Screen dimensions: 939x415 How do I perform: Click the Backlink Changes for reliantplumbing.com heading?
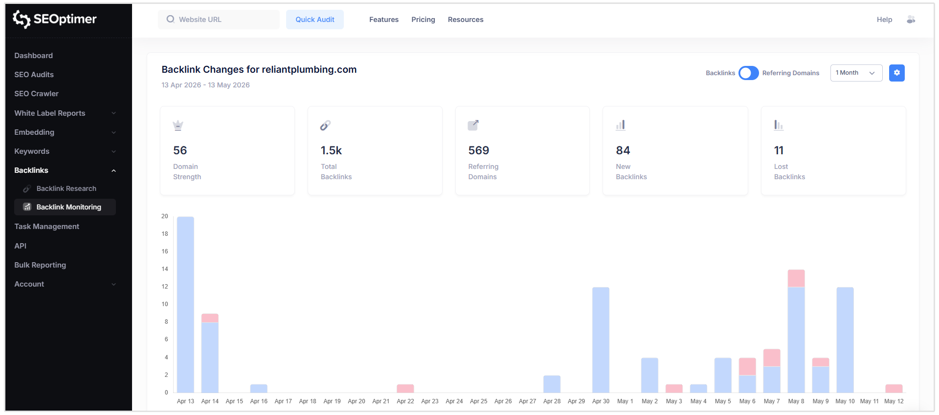259,69
